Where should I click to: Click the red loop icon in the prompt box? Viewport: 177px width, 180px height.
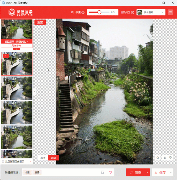110,172
